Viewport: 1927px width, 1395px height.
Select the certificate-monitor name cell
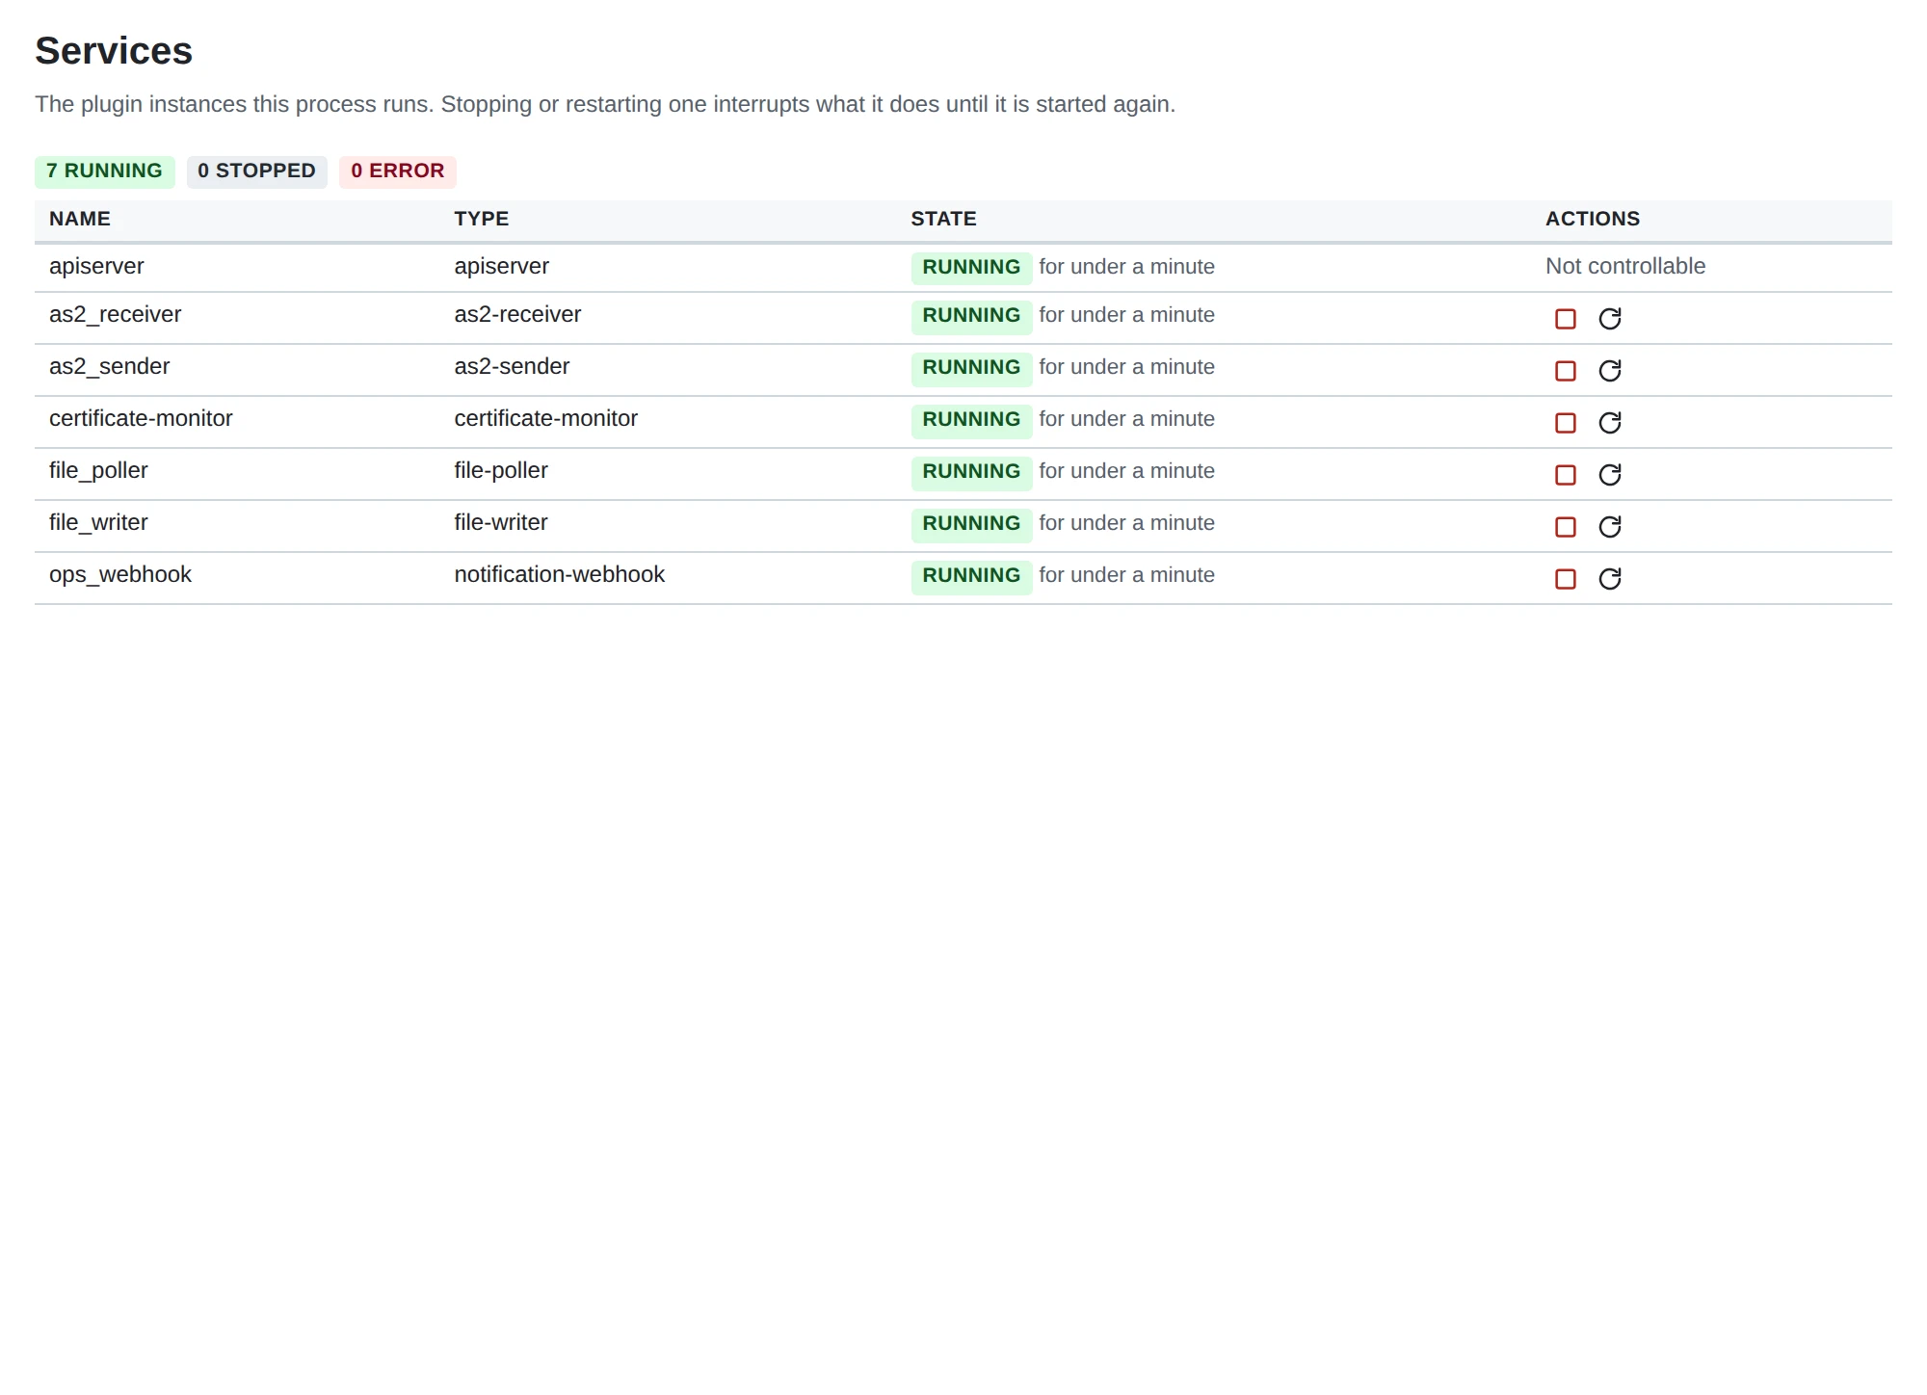coord(237,421)
